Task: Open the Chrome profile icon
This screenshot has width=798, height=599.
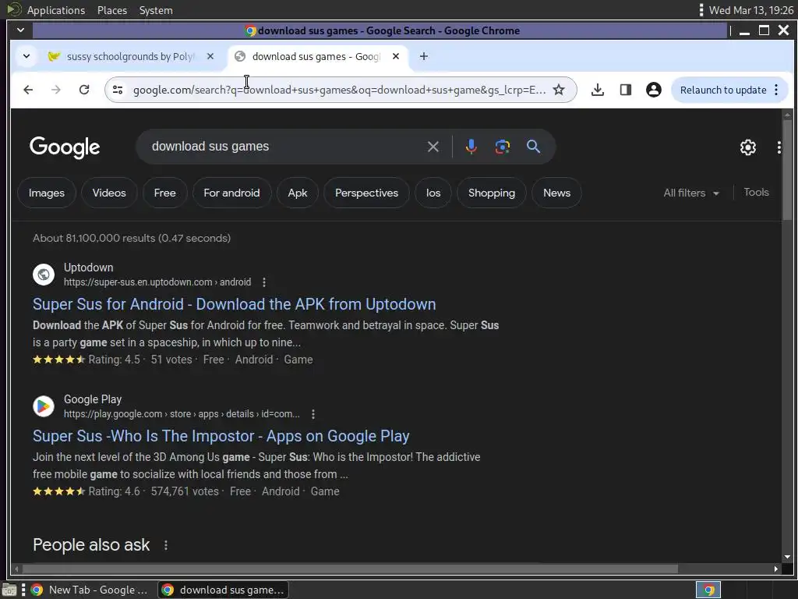Action: coord(654,90)
